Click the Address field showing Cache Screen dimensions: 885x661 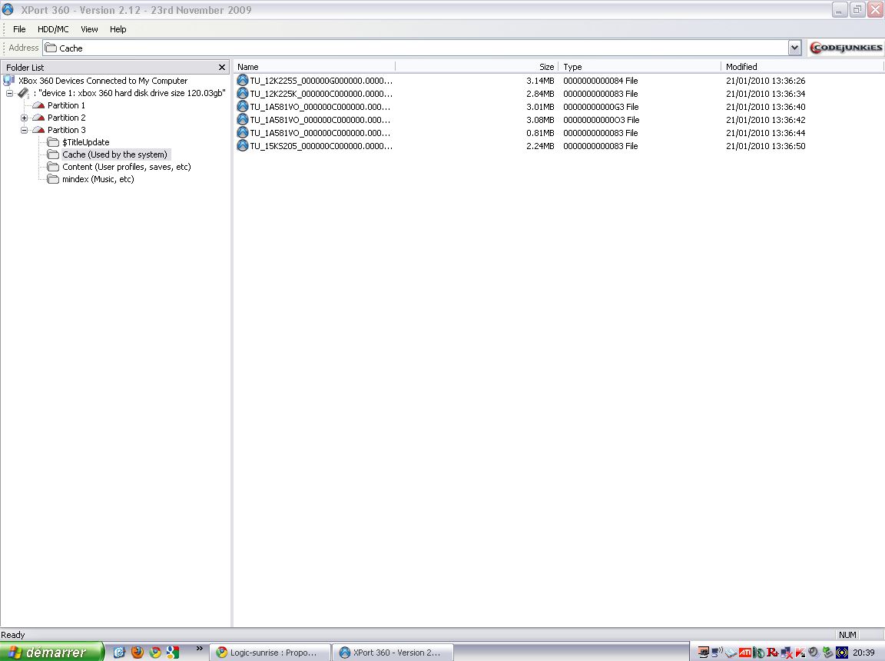pyautogui.click(x=416, y=48)
